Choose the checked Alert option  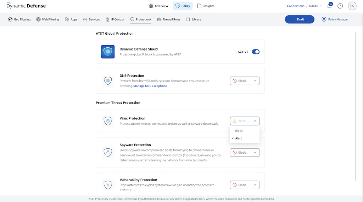pyautogui.click(x=245, y=138)
